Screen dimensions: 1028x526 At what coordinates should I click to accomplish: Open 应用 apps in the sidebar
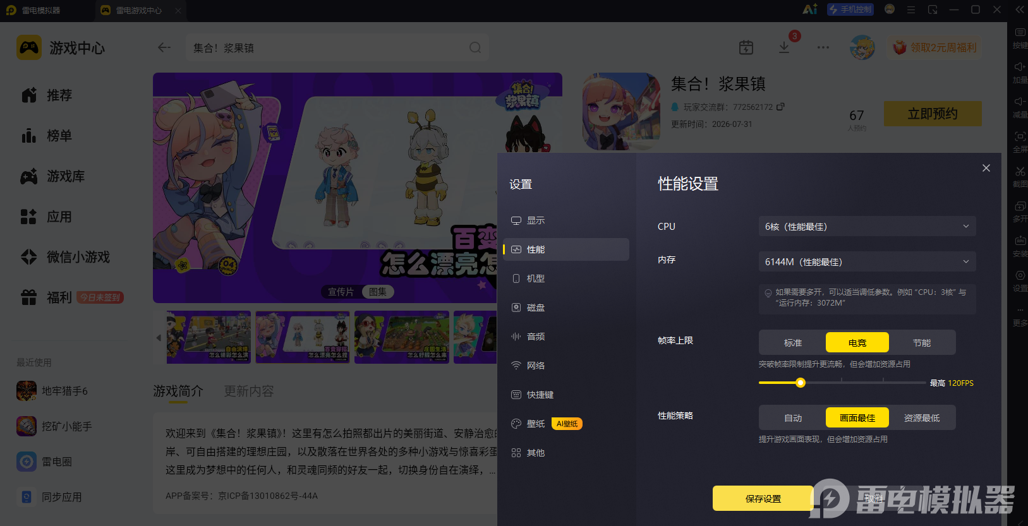(47, 217)
